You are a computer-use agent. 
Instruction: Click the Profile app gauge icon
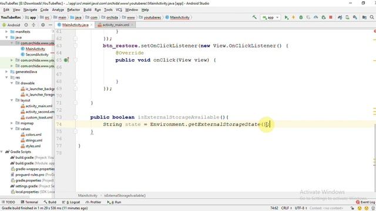pos(316,17)
